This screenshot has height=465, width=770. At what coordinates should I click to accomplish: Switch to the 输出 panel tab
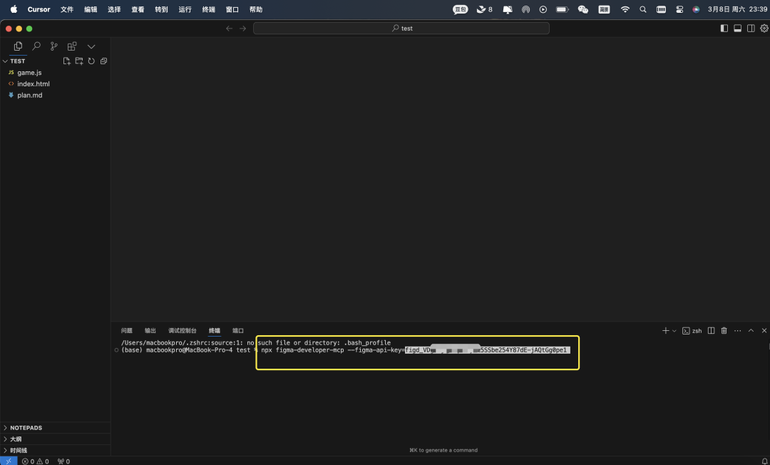click(x=150, y=331)
